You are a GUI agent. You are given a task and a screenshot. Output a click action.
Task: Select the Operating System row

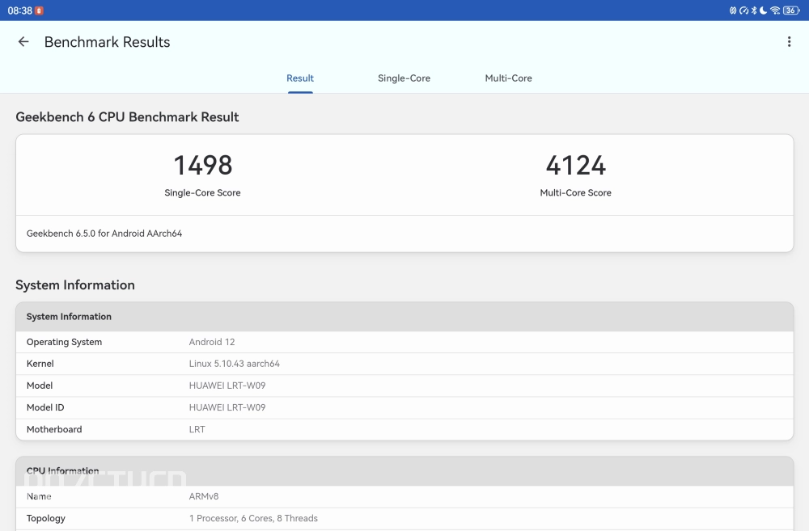(x=404, y=342)
